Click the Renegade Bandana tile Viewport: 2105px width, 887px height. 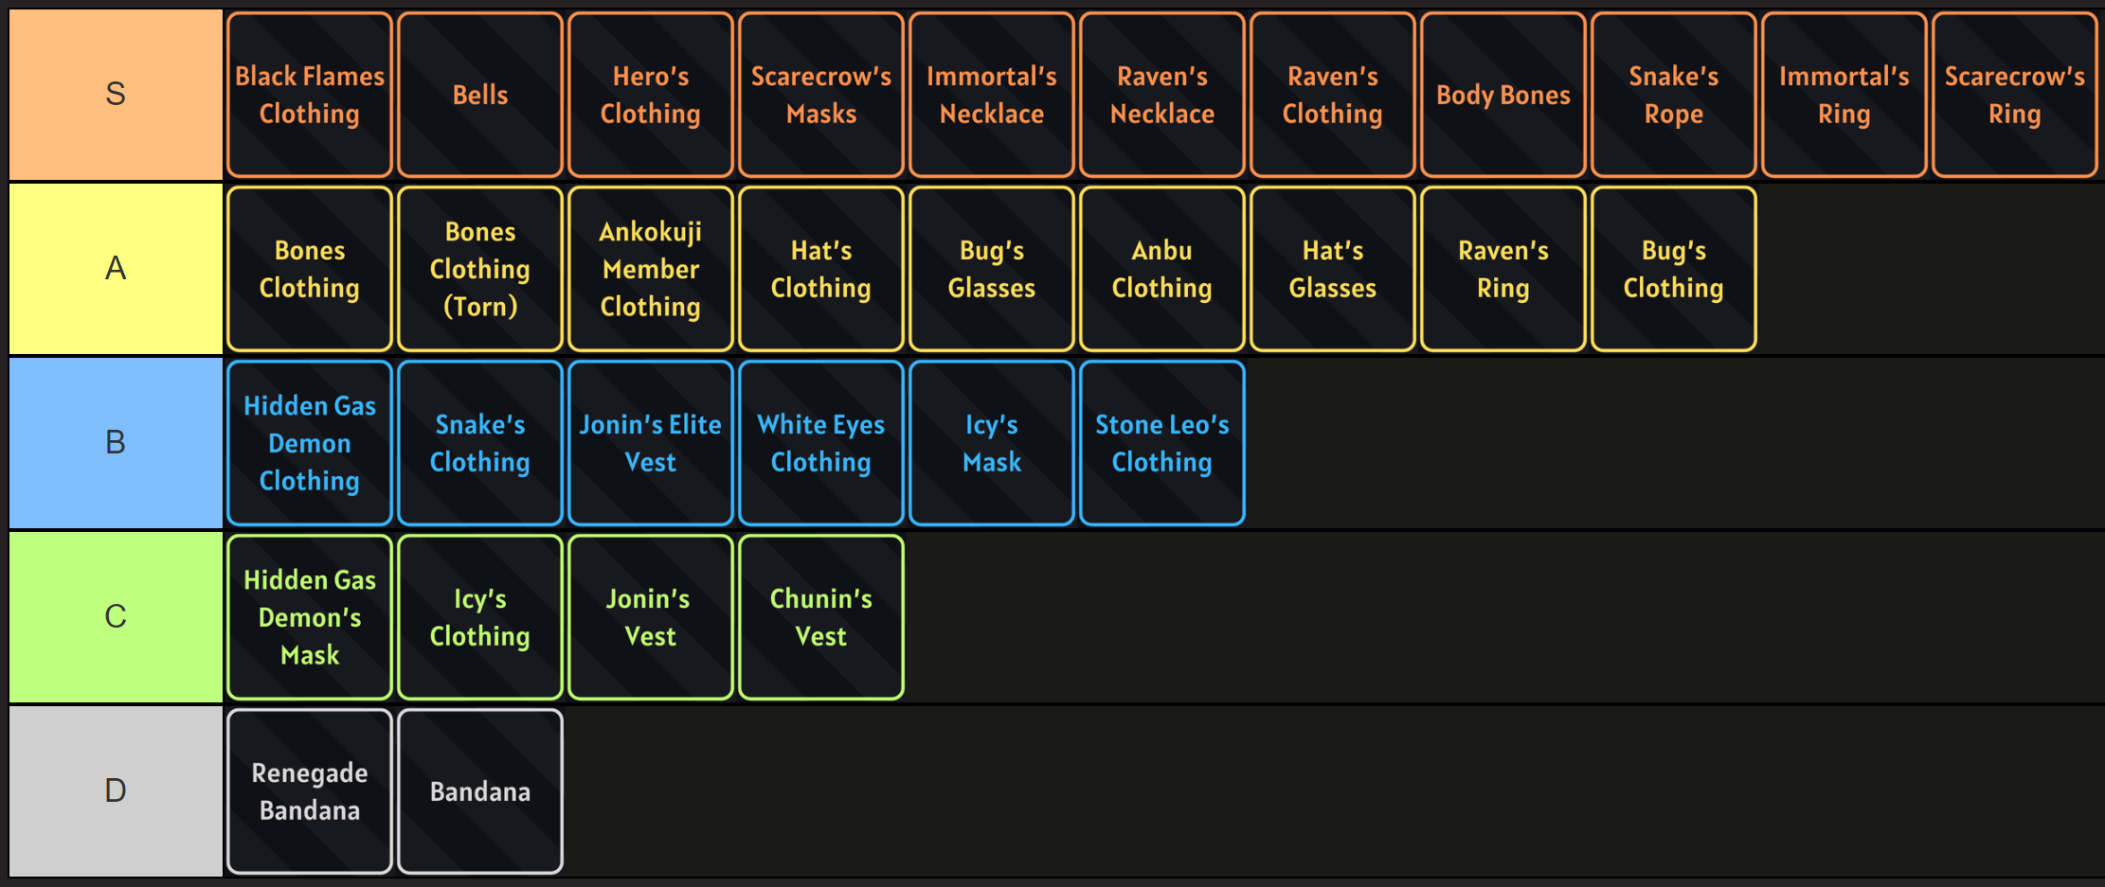click(310, 791)
